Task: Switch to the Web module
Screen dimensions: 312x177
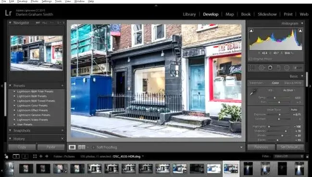Action: [x=304, y=14]
